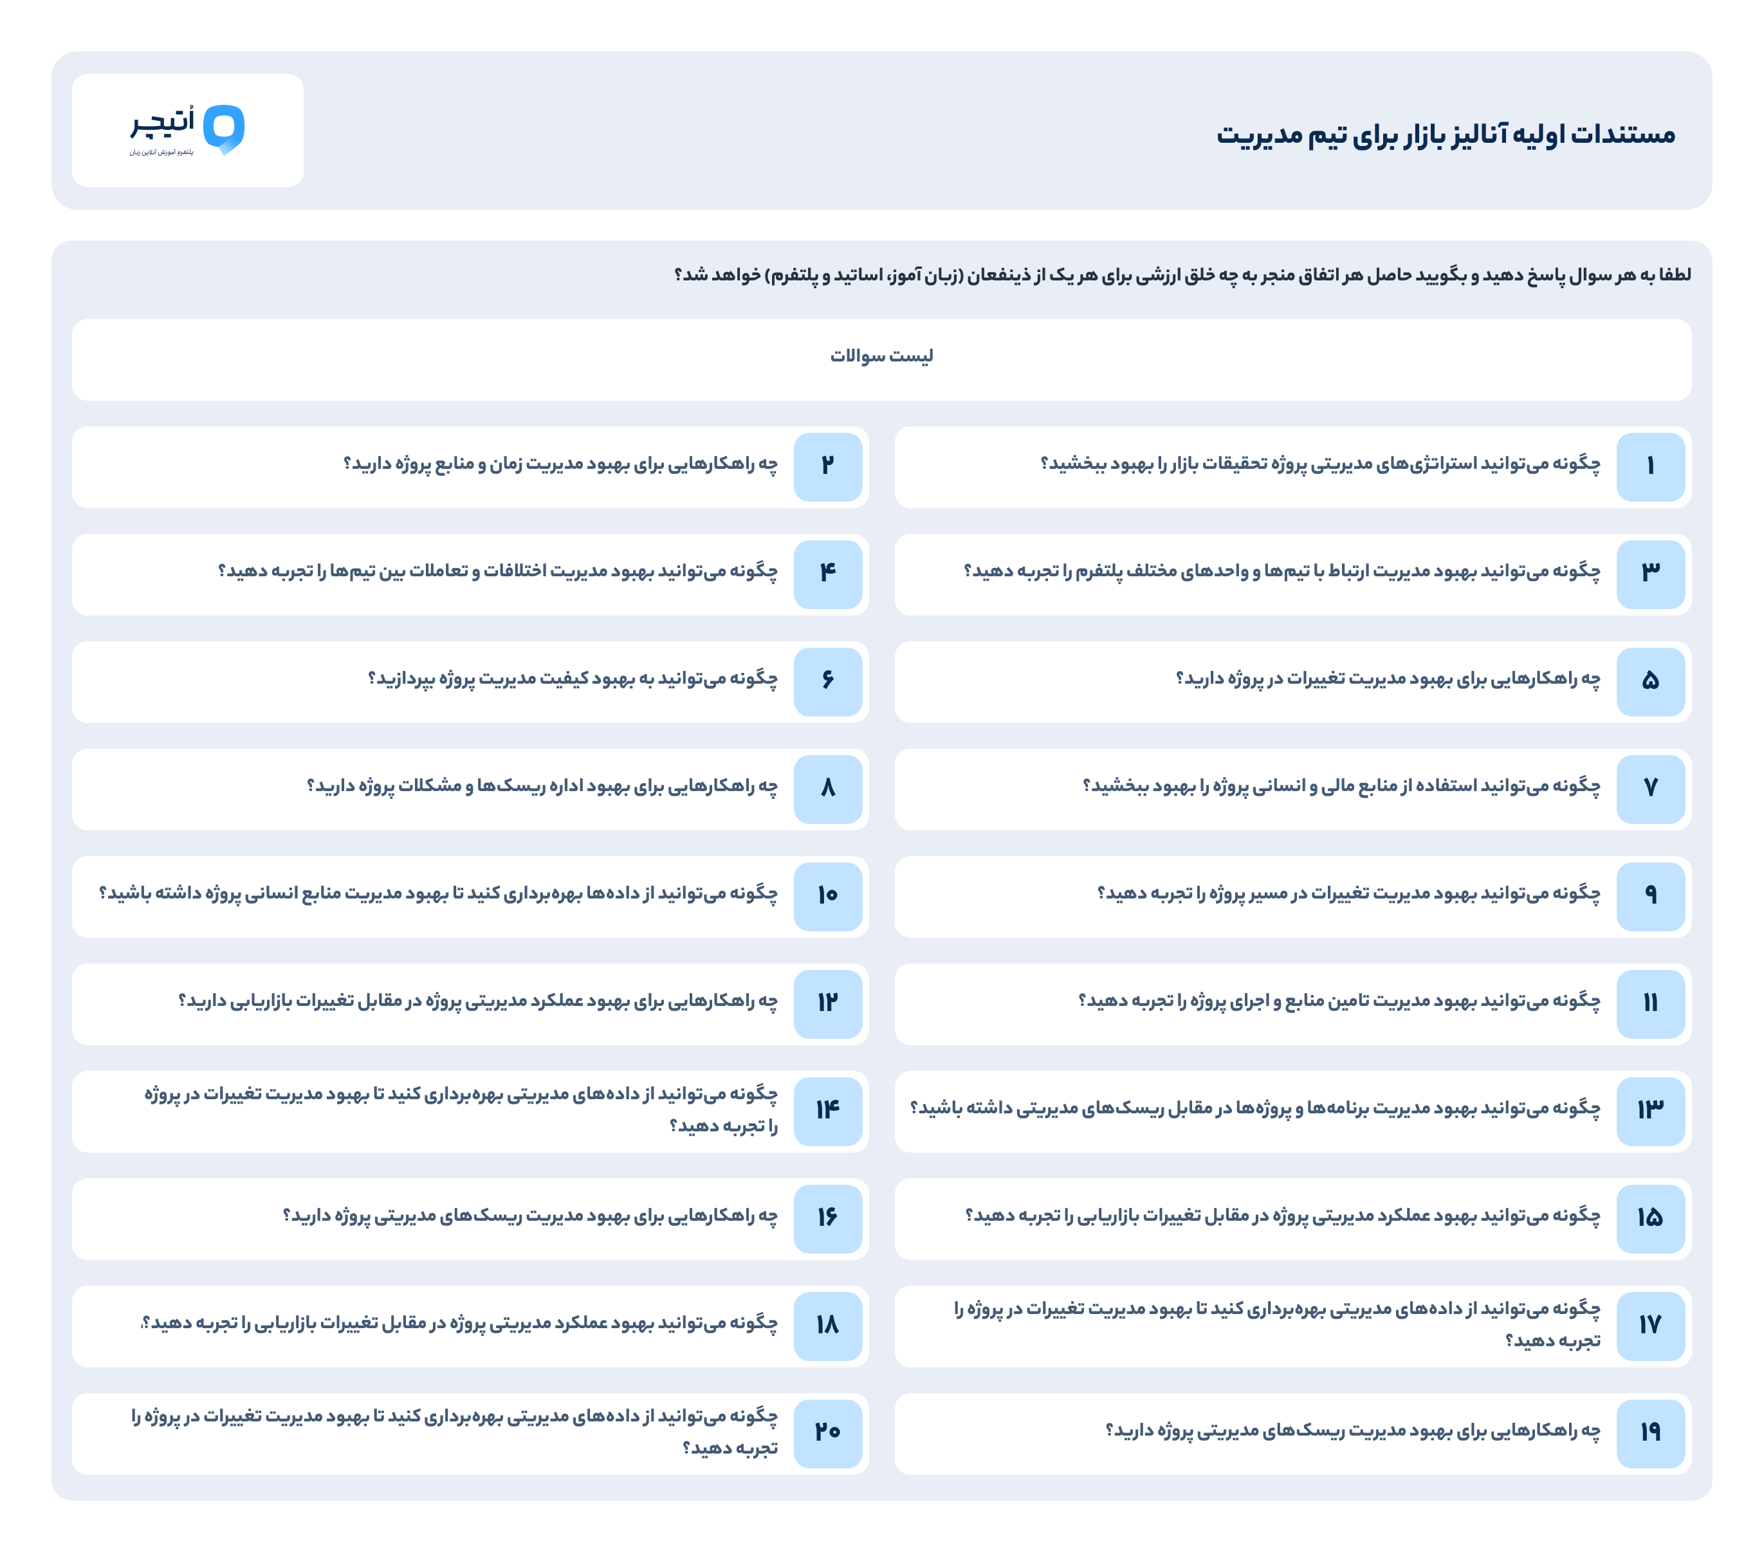Select question about اداره ریسک‌ها و مشکلات پروژه
The width and height of the screenshot is (1764, 1552).
click(542, 786)
